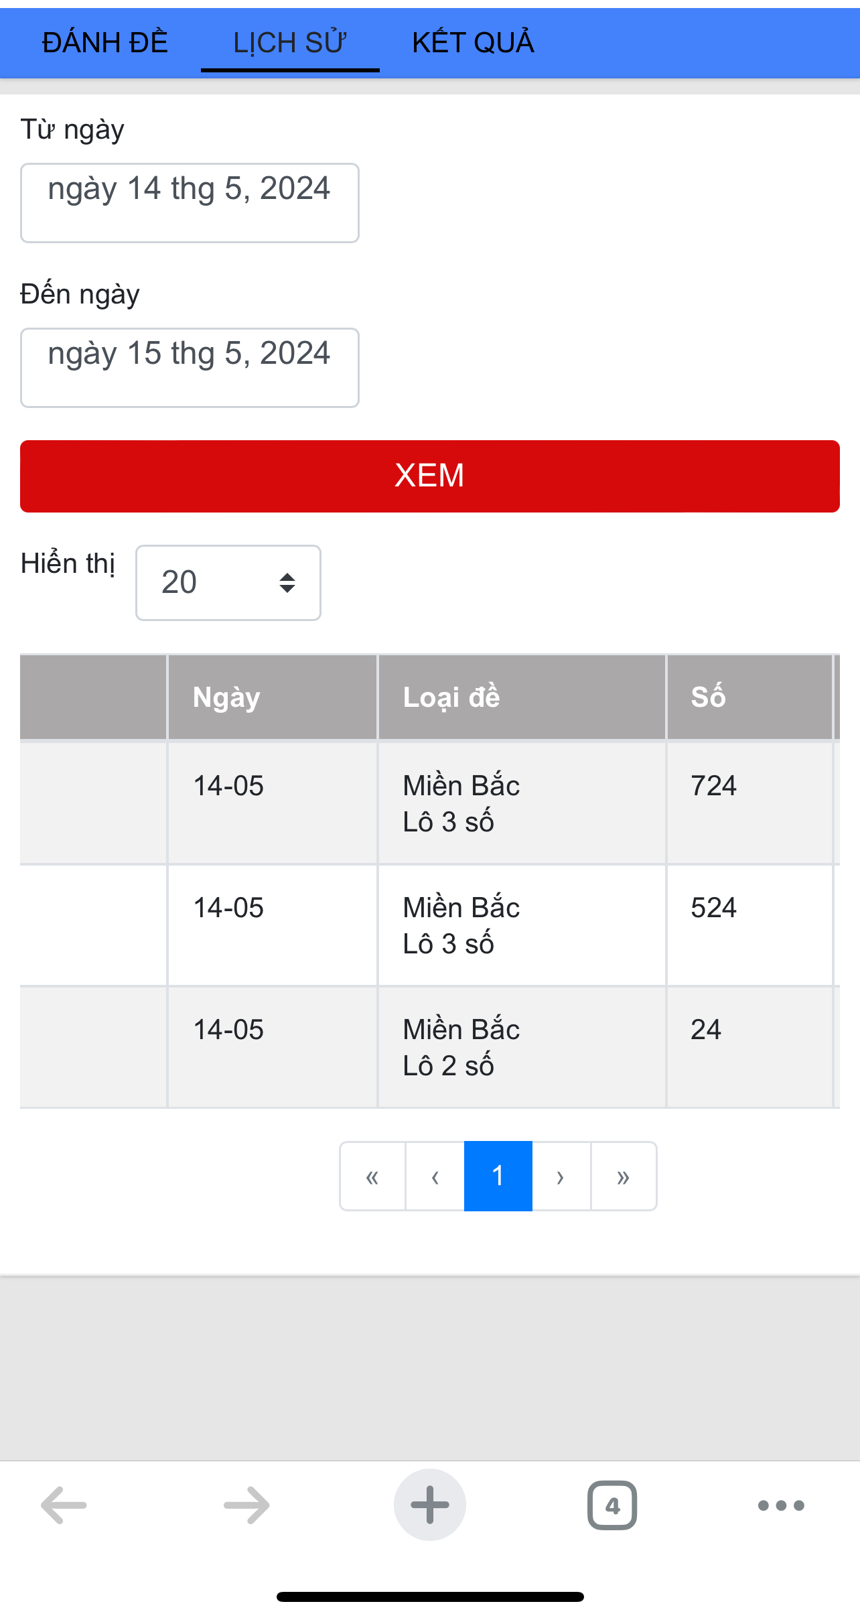Tap the browser forward arrow
Screen dimensions: 860x1618
tap(246, 1505)
